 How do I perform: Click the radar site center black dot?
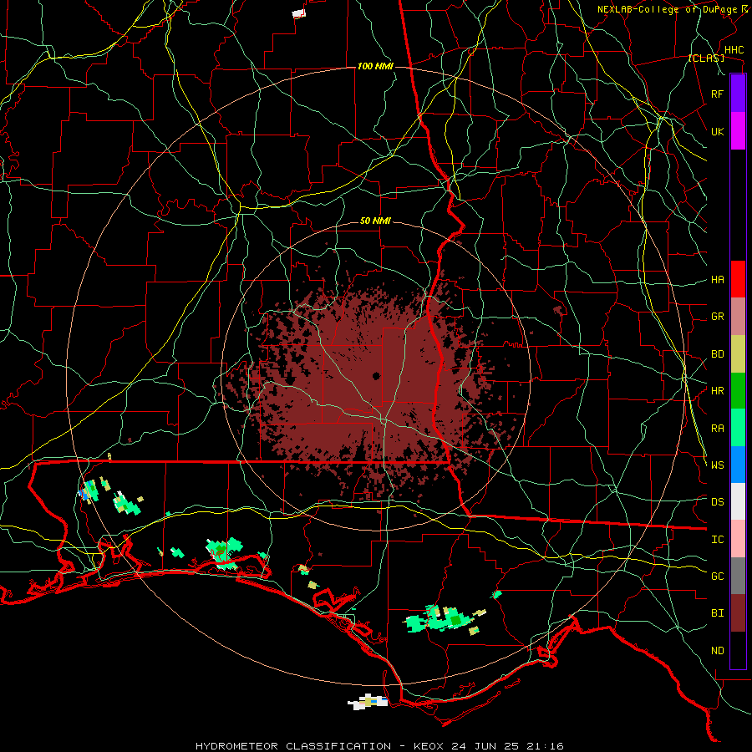coord(376,376)
